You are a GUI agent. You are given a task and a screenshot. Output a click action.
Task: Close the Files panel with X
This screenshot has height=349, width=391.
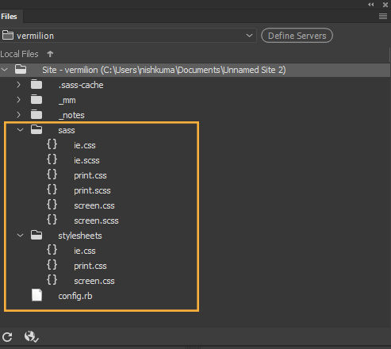[385, 5]
